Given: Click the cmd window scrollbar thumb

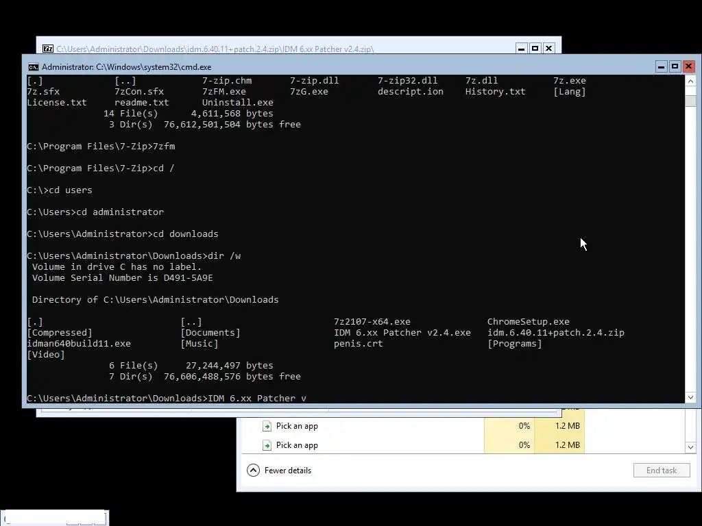Looking at the screenshot, I should click(690, 101).
